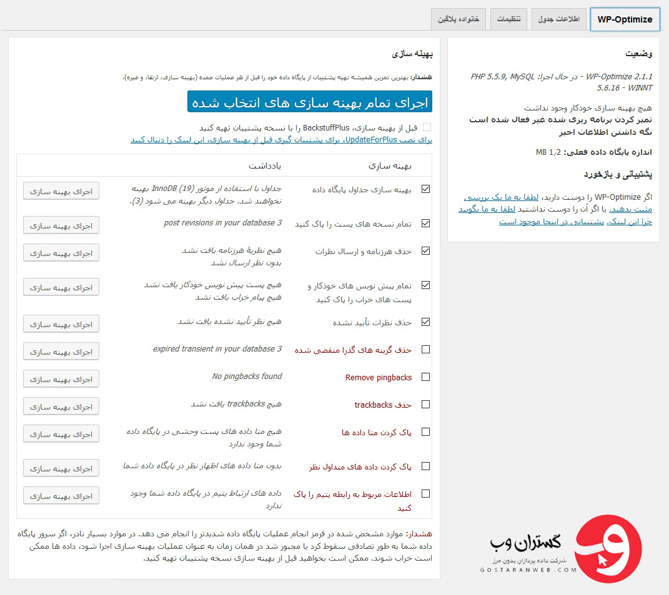Uncheck حذف هرزنامه و ارسال نظرات checkbox
The height and width of the screenshot is (595, 669).
(x=425, y=251)
